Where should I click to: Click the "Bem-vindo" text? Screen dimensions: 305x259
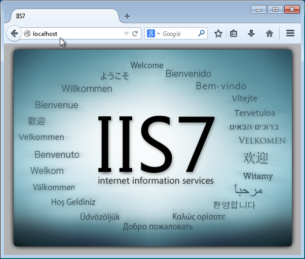coord(221,86)
